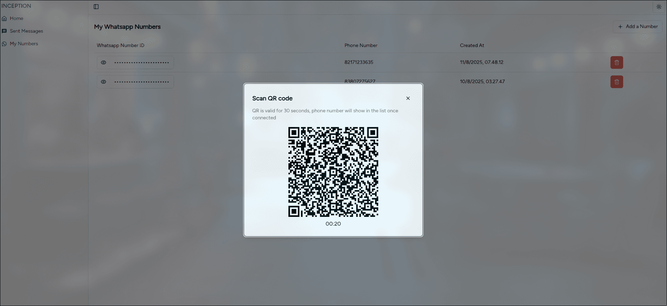
Task: Click the INCEPTION app logo text
Action: click(16, 6)
